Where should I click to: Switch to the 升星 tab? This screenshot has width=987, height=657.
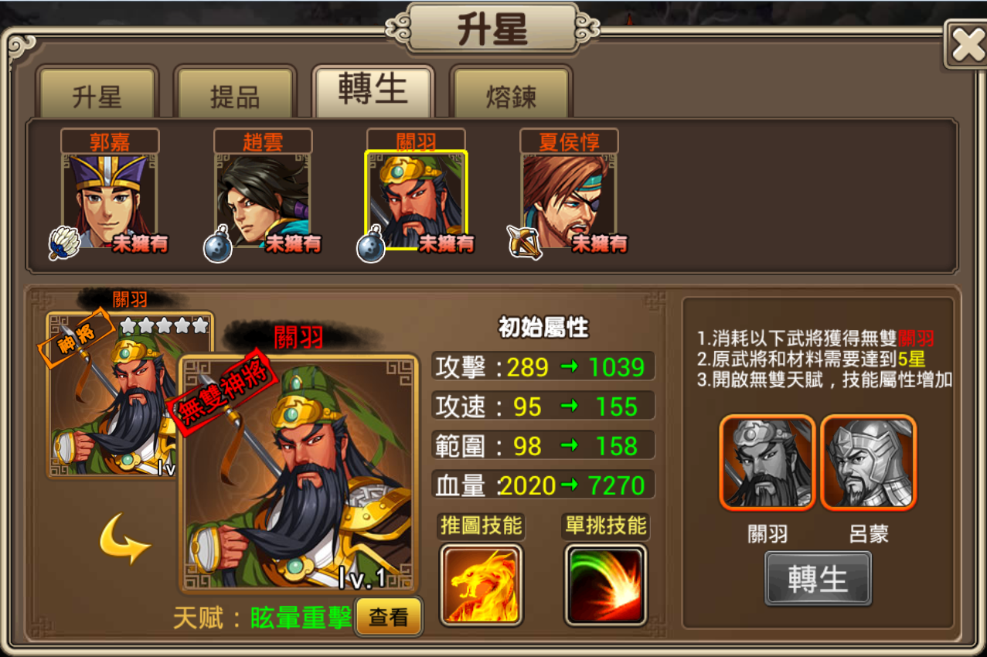point(97,96)
